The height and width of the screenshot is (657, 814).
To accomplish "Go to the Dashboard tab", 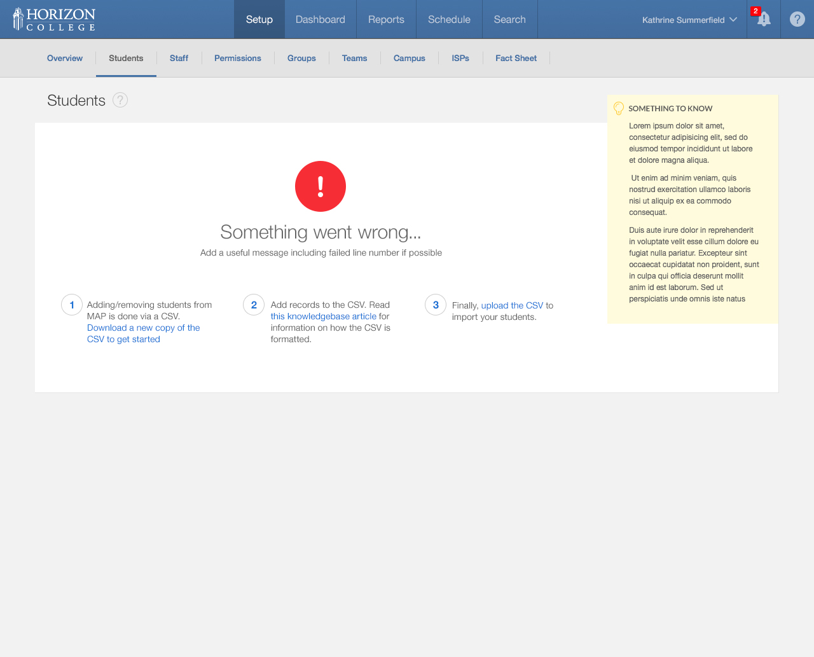I will [321, 19].
